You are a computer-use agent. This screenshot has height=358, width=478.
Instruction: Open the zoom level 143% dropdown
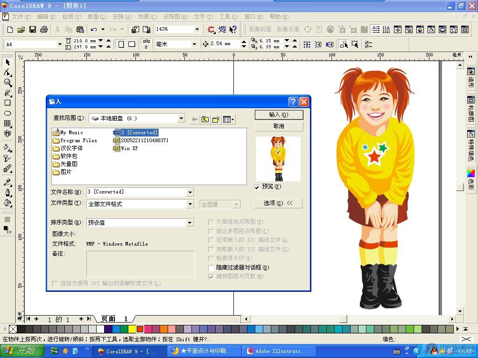(197, 29)
